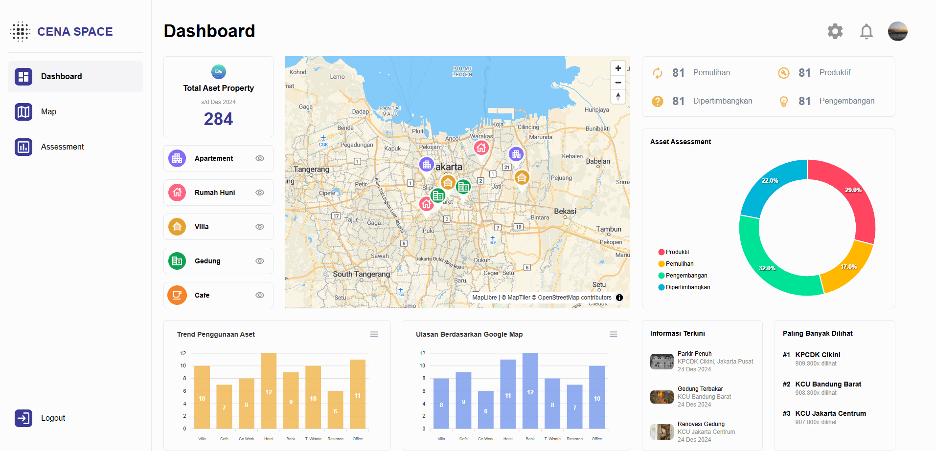Open the notifications bell
Image resolution: width=936 pixels, height=451 pixels.
(867, 31)
